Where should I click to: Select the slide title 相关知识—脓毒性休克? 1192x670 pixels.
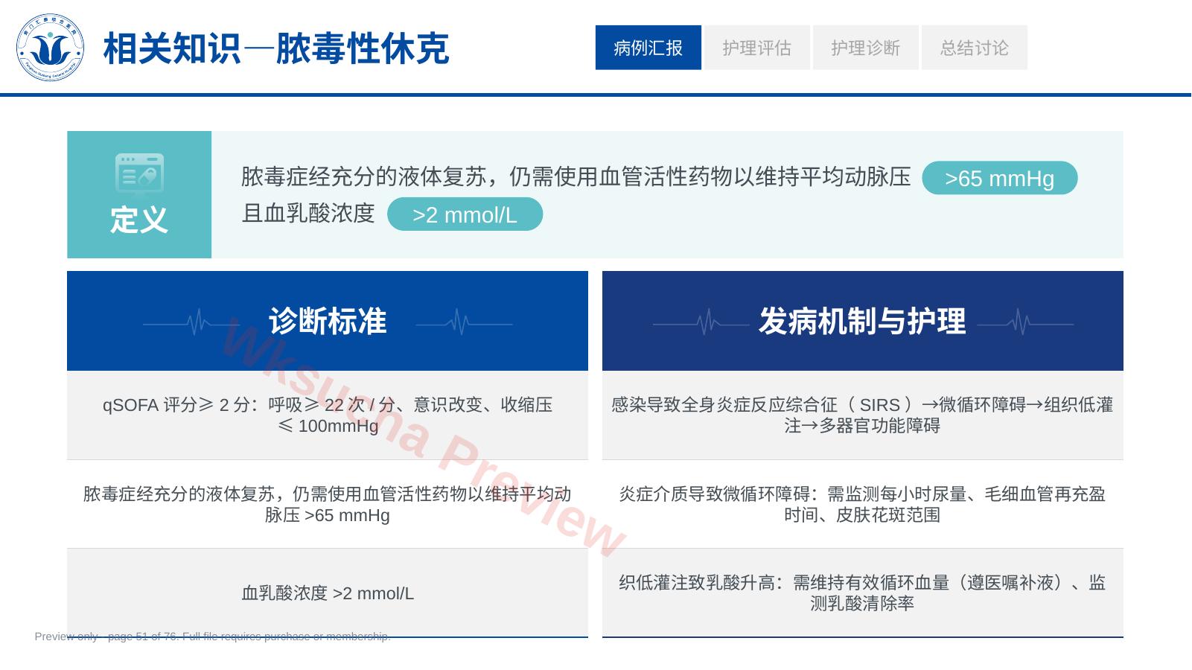pyautogui.click(x=276, y=48)
